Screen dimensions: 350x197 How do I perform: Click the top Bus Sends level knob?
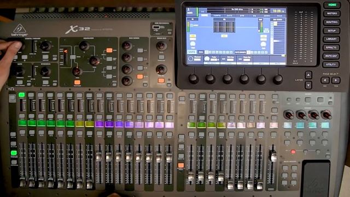pyautogui.click(x=127, y=46)
